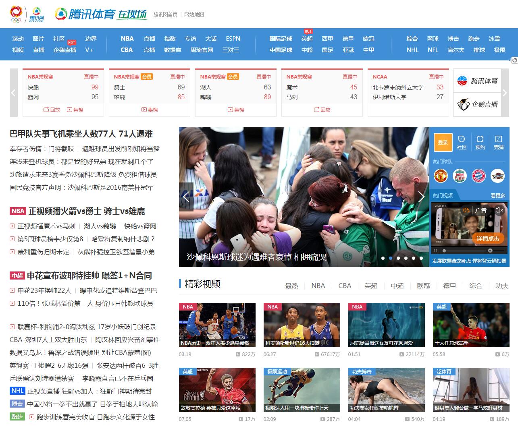Open headline 巴甲队失事飞机乘坐人数77人 71人遇难
The width and height of the screenshot is (518, 435).
tap(81, 134)
